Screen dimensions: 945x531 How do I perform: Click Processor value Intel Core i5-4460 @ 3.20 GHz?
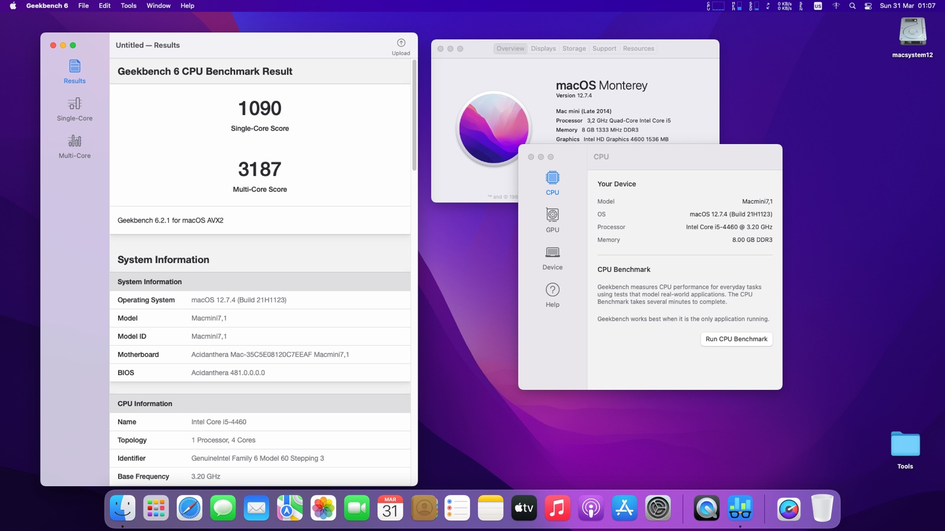pyautogui.click(x=729, y=227)
